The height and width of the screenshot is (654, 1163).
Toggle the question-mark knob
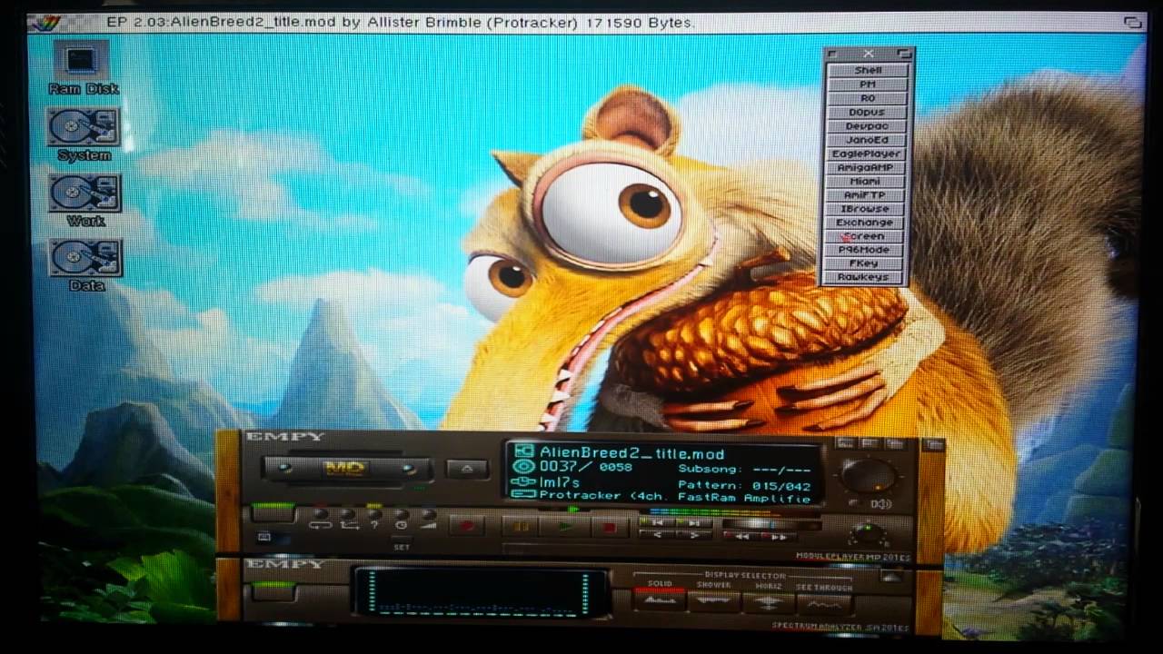(374, 515)
